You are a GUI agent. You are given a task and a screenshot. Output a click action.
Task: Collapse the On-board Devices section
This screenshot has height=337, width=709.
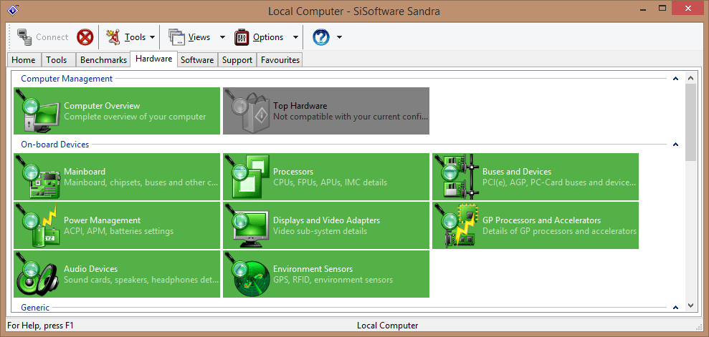675,145
